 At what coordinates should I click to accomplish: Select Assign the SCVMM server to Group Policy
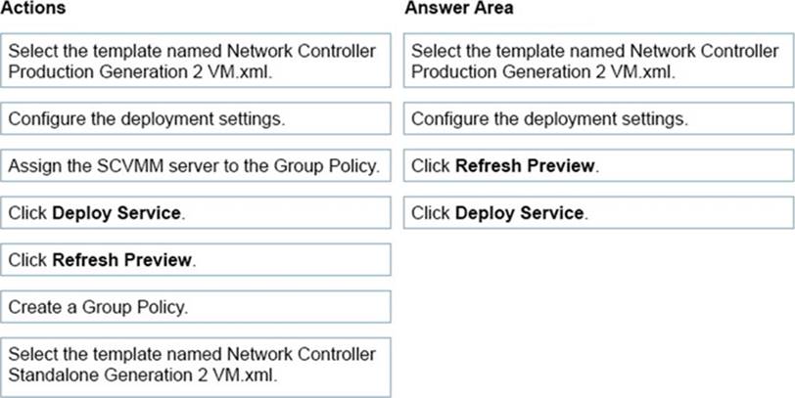pos(195,166)
